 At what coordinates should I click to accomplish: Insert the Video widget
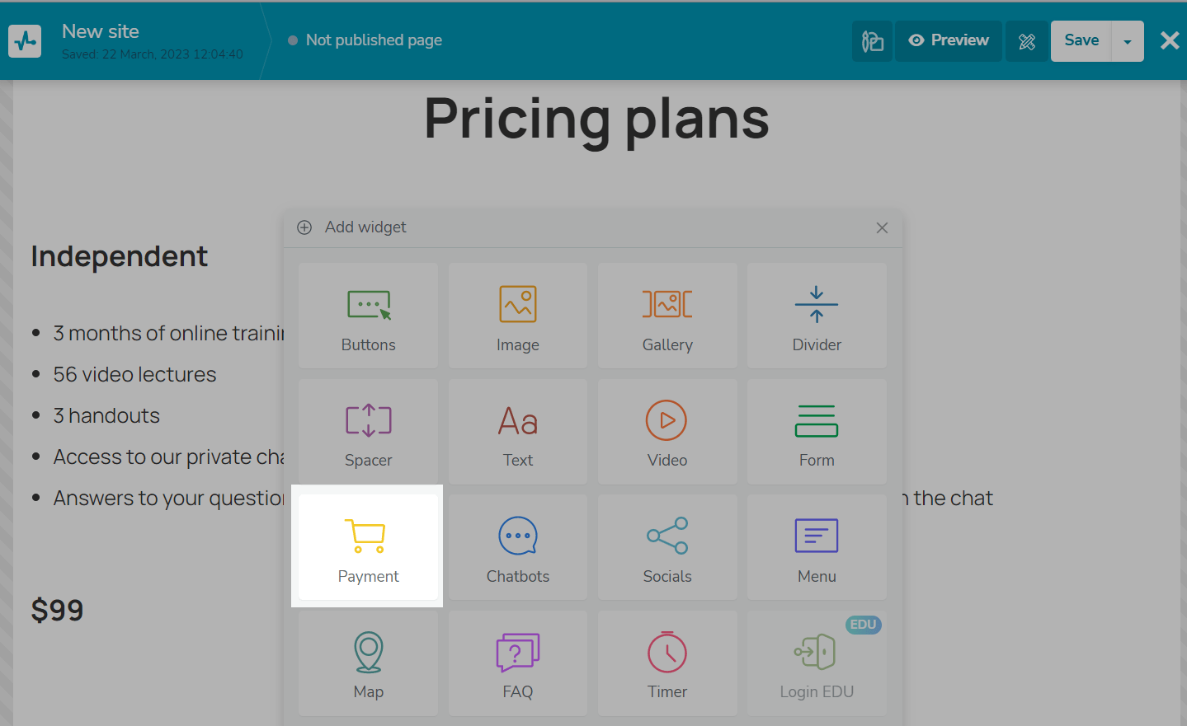(667, 432)
